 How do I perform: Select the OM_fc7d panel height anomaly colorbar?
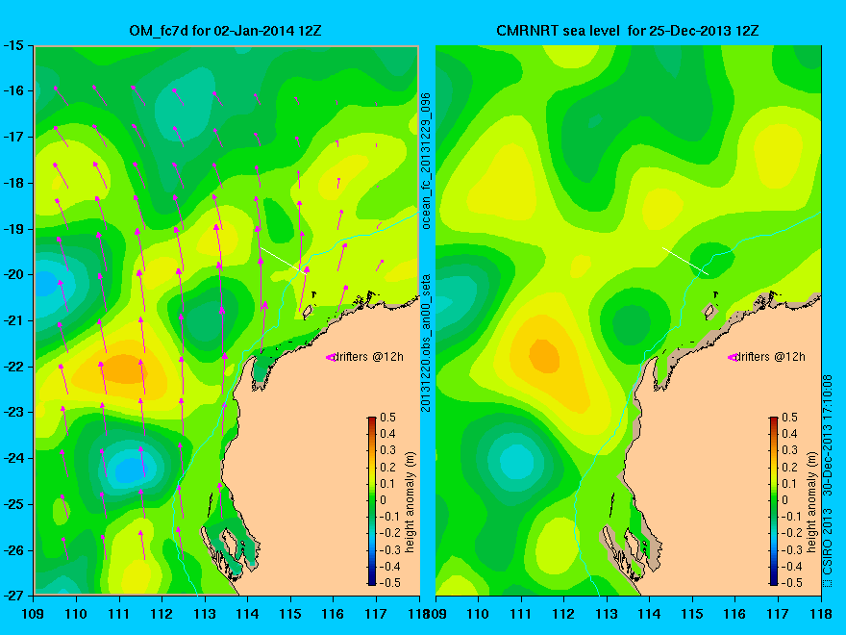click(x=372, y=500)
